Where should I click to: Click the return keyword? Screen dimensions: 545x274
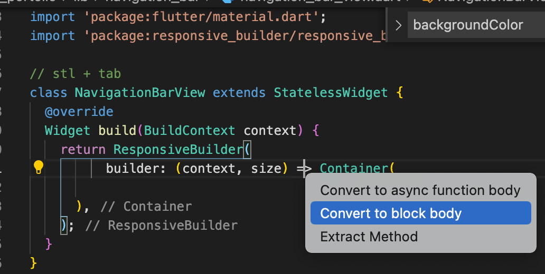tap(83, 150)
